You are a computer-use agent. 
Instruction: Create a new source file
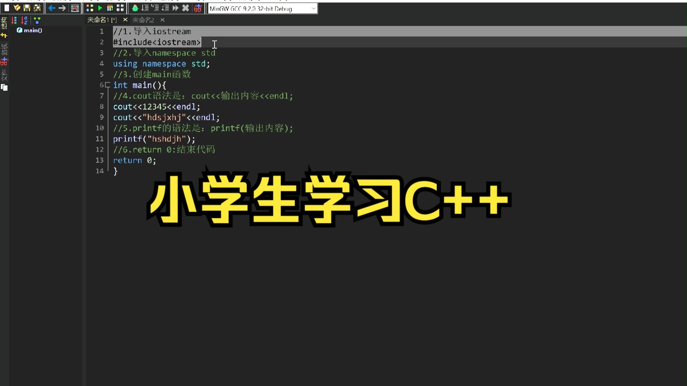pyautogui.click(x=7, y=8)
